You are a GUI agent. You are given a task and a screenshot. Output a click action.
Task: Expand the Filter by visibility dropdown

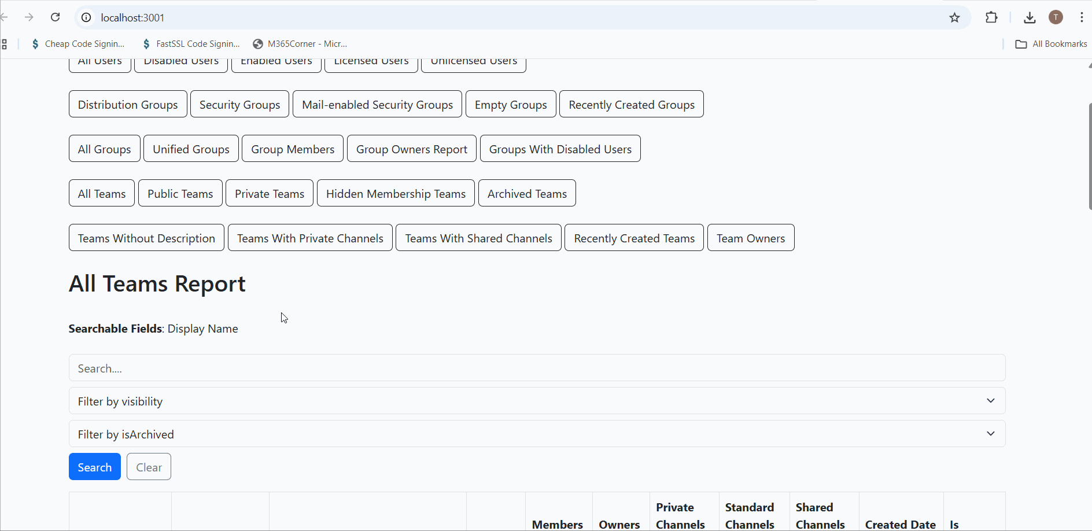(x=537, y=401)
